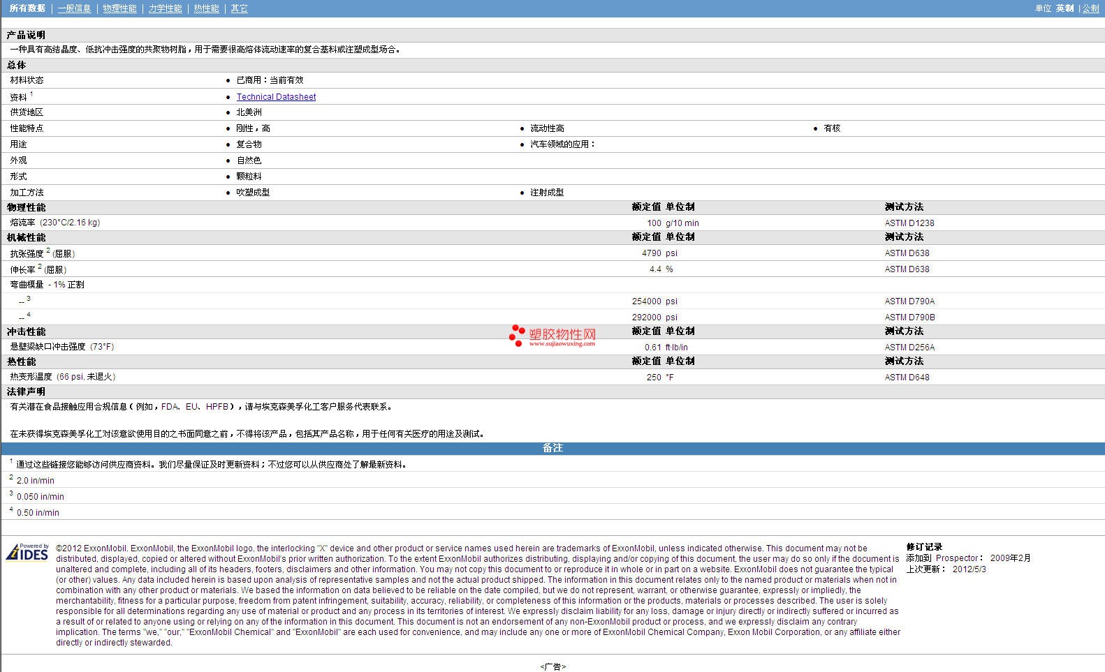
Task: Click the 上次更新 2012/5/3 date
Action: pyautogui.click(x=946, y=569)
